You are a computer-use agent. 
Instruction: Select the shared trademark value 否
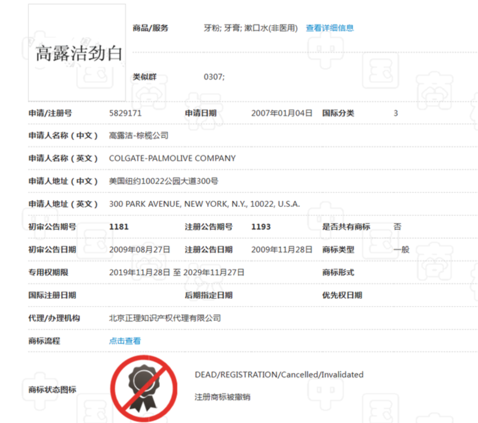[x=397, y=227]
